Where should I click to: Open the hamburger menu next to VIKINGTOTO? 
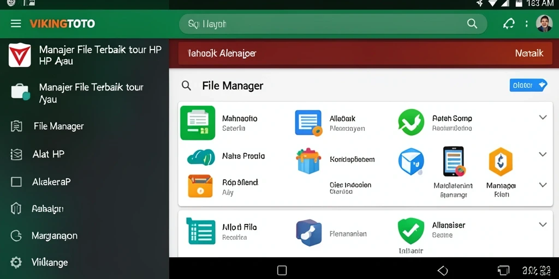coord(16,24)
